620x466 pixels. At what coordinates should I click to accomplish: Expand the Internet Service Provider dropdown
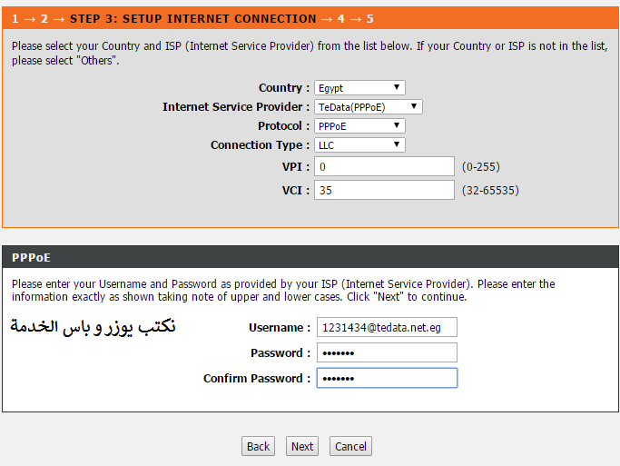(369, 107)
